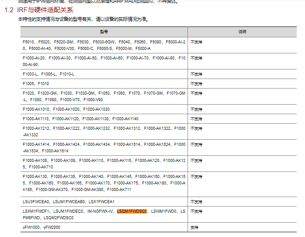Click the '型号' column header
The image size is (305, 237).
(x=104, y=32)
